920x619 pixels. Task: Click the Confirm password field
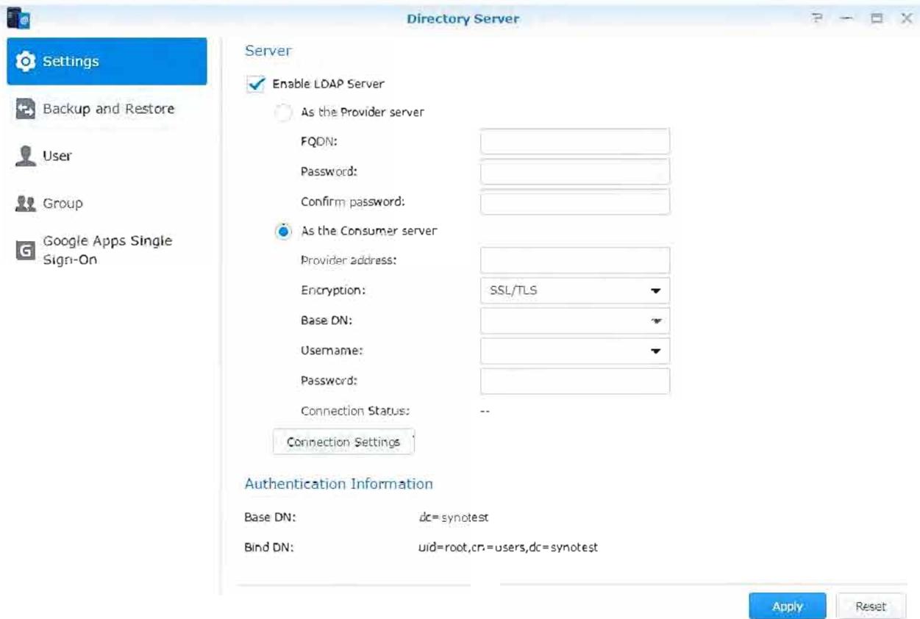click(575, 201)
